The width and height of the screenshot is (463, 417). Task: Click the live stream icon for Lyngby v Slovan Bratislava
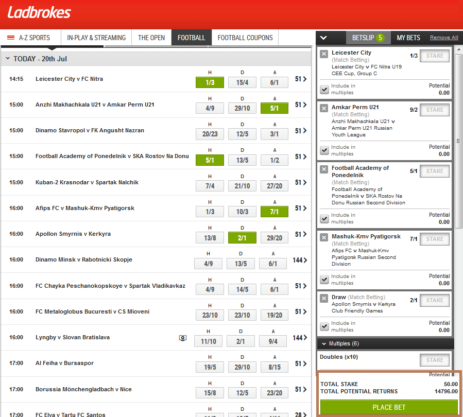pos(183,338)
